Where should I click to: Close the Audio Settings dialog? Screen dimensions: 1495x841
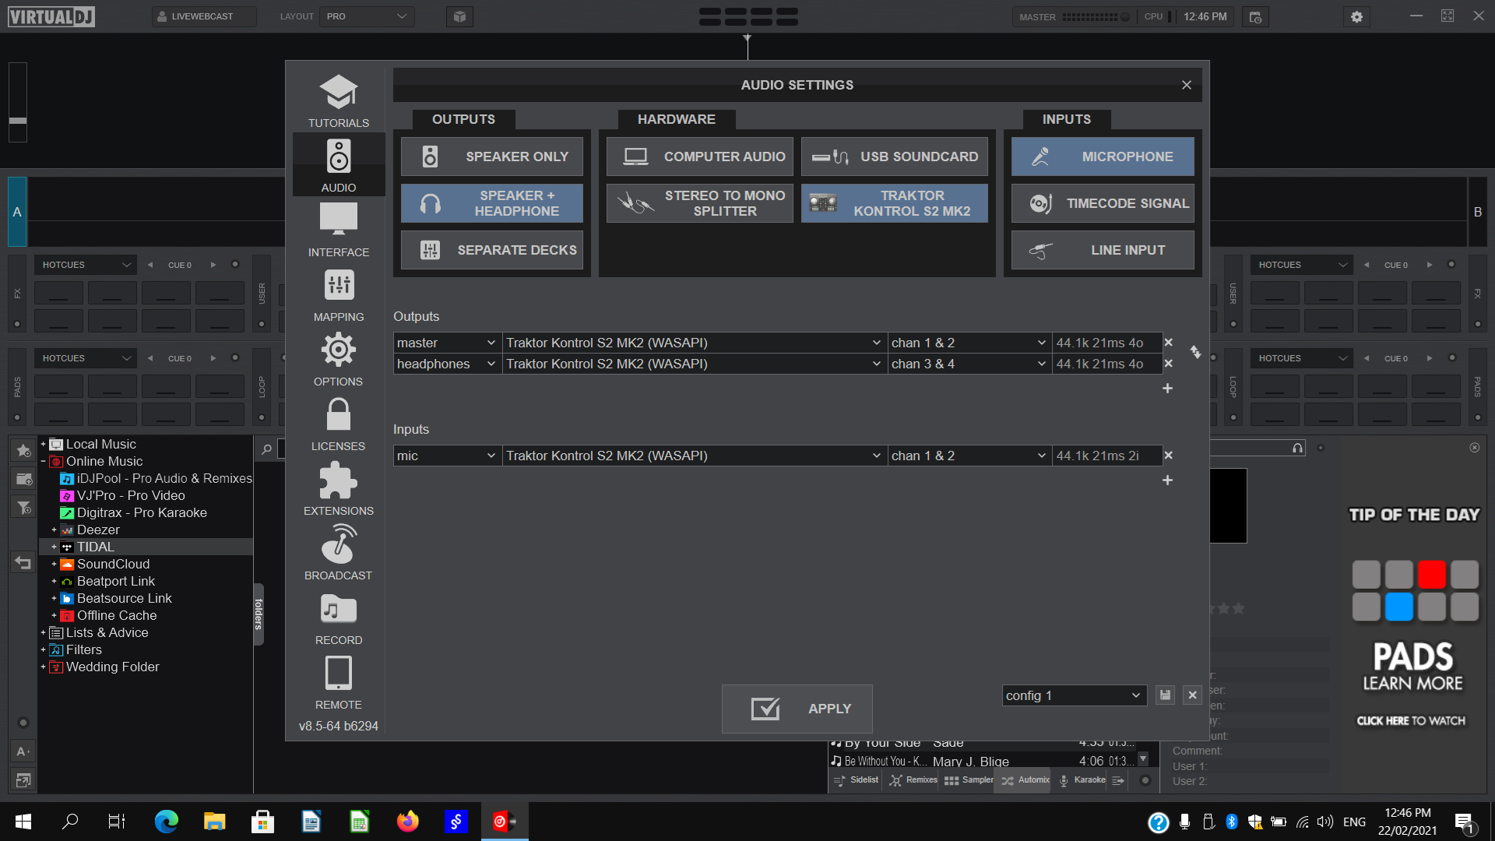(1187, 85)
